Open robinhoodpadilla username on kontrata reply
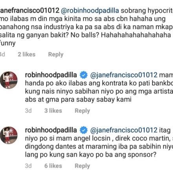173x173 pixels. point(51,75)
